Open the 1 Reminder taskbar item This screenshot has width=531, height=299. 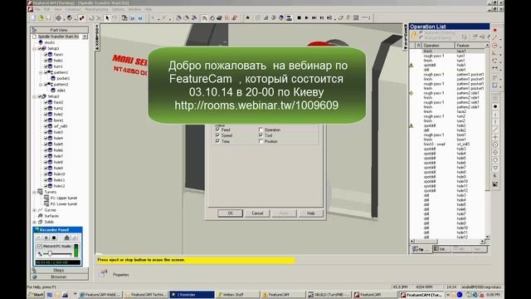point(192,295)
